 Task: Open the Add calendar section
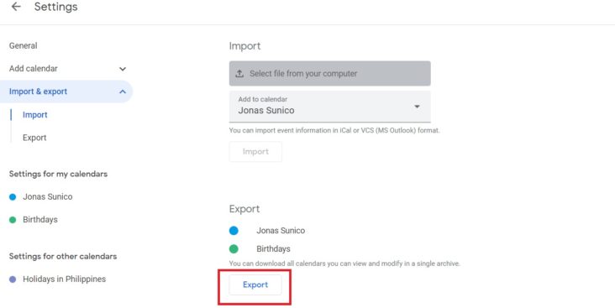pyautogui.click(x=34, y=69)
